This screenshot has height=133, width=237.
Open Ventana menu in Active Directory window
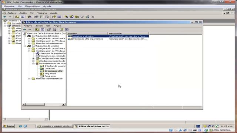(42, 13)
